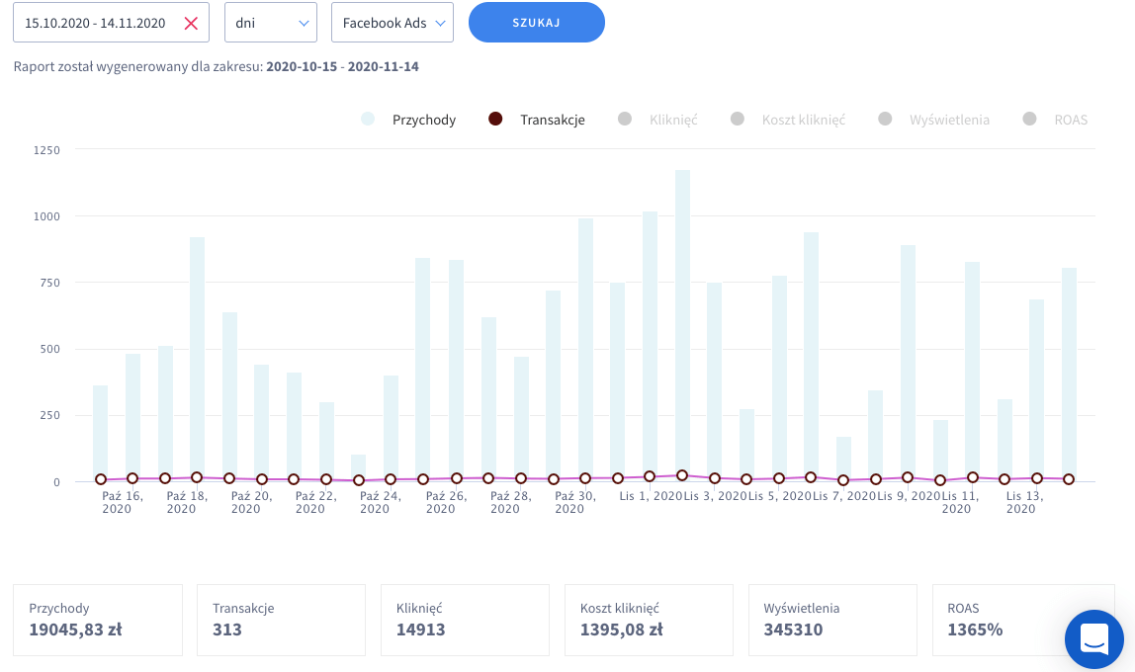The height and width of the screenshot is (672, 1135).
Task: Toggle Transakcje series in chart legend
Action: pos(538,120)
